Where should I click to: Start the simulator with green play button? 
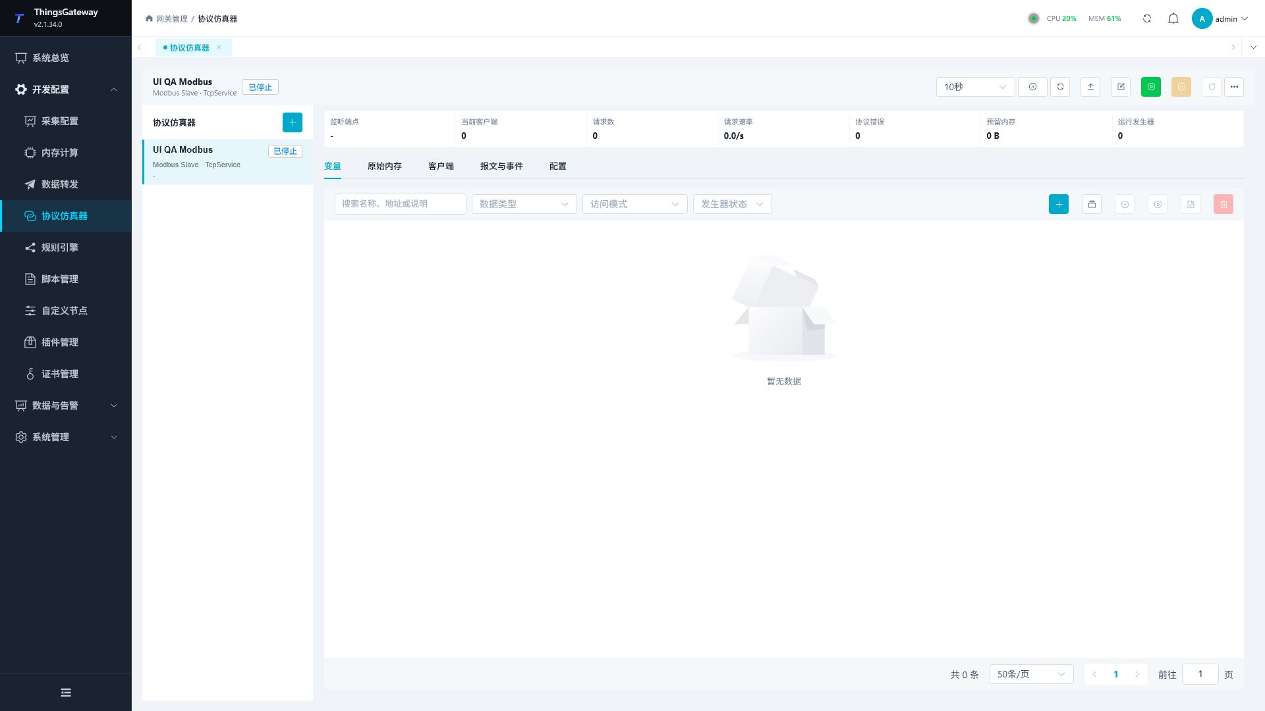click(1150, 87)
